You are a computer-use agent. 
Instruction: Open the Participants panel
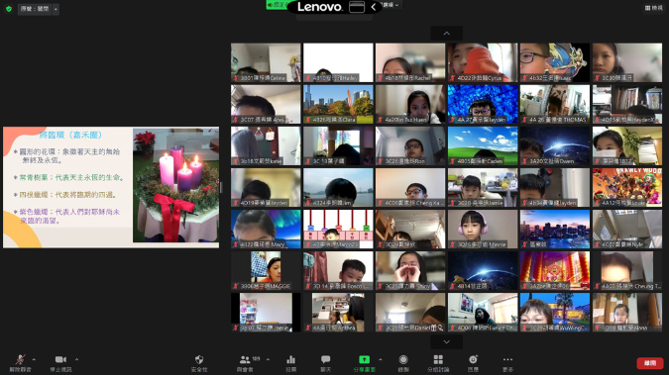(245, 363)
